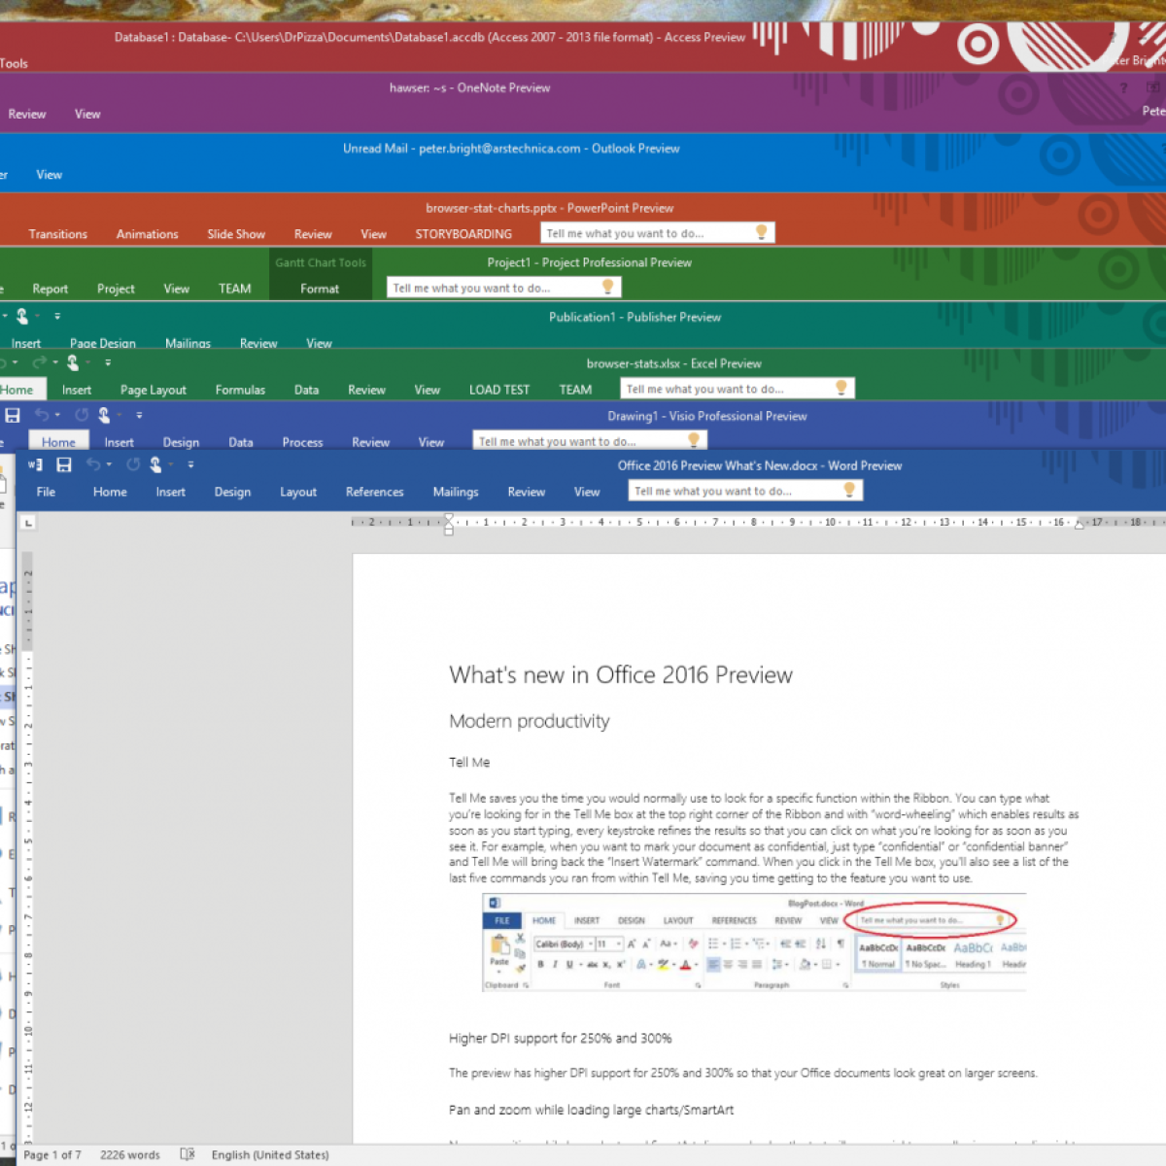Click Touch mode icon in Excel's toolbar
Viewport: 1166px width, 1166px height.
[73, 363]
